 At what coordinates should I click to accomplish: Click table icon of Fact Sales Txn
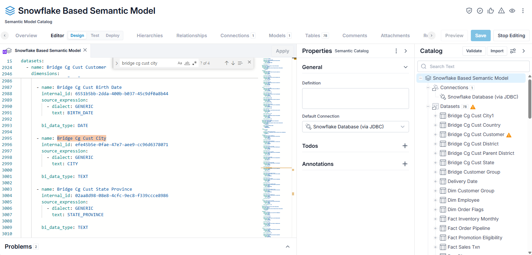click(x=443, y=247)
